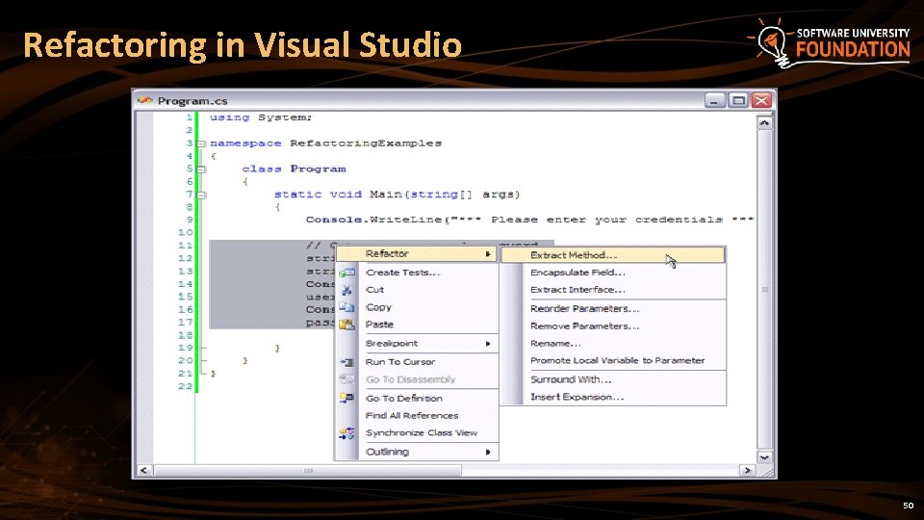Image resolution: width=924 pixels, height=520 pixels.
Task: Click horizontal scrollbar left arrow
Action: click(143, 471)
